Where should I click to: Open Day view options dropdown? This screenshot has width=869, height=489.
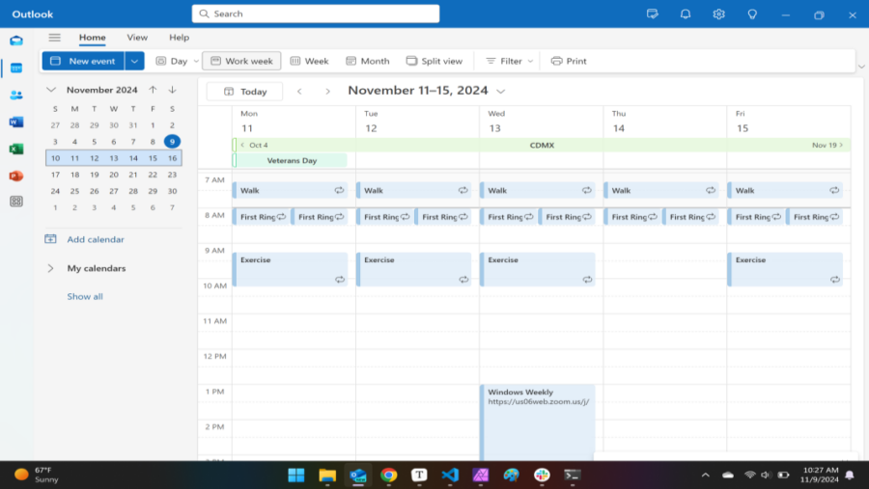coord(196,62)
